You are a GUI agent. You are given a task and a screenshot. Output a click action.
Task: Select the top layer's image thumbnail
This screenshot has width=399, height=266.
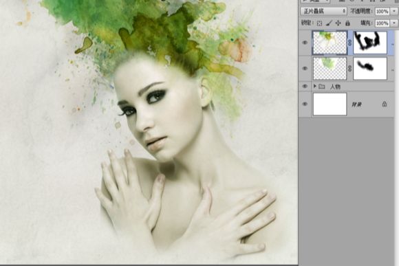tap(330, 43)
